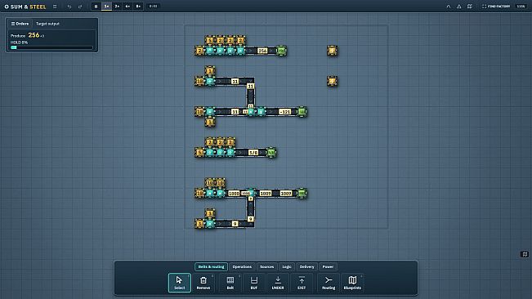
Task: Click the curve icon in top bar
Action: point(448,7)
